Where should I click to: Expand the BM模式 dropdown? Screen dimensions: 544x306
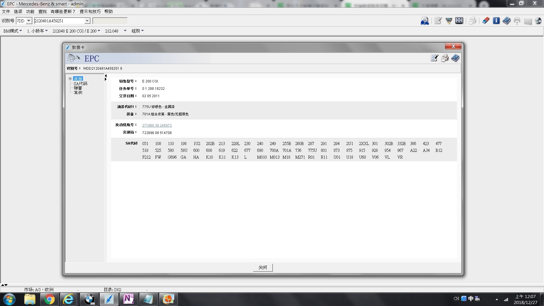(x=12, y=31)
